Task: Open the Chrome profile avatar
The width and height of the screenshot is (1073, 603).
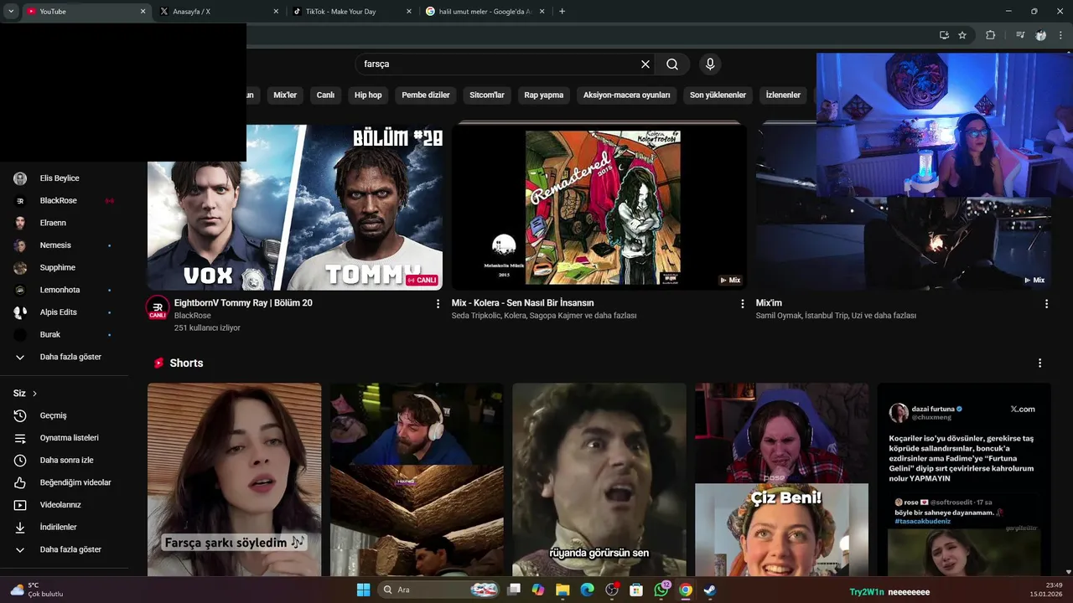Action: coord(1041,35)
